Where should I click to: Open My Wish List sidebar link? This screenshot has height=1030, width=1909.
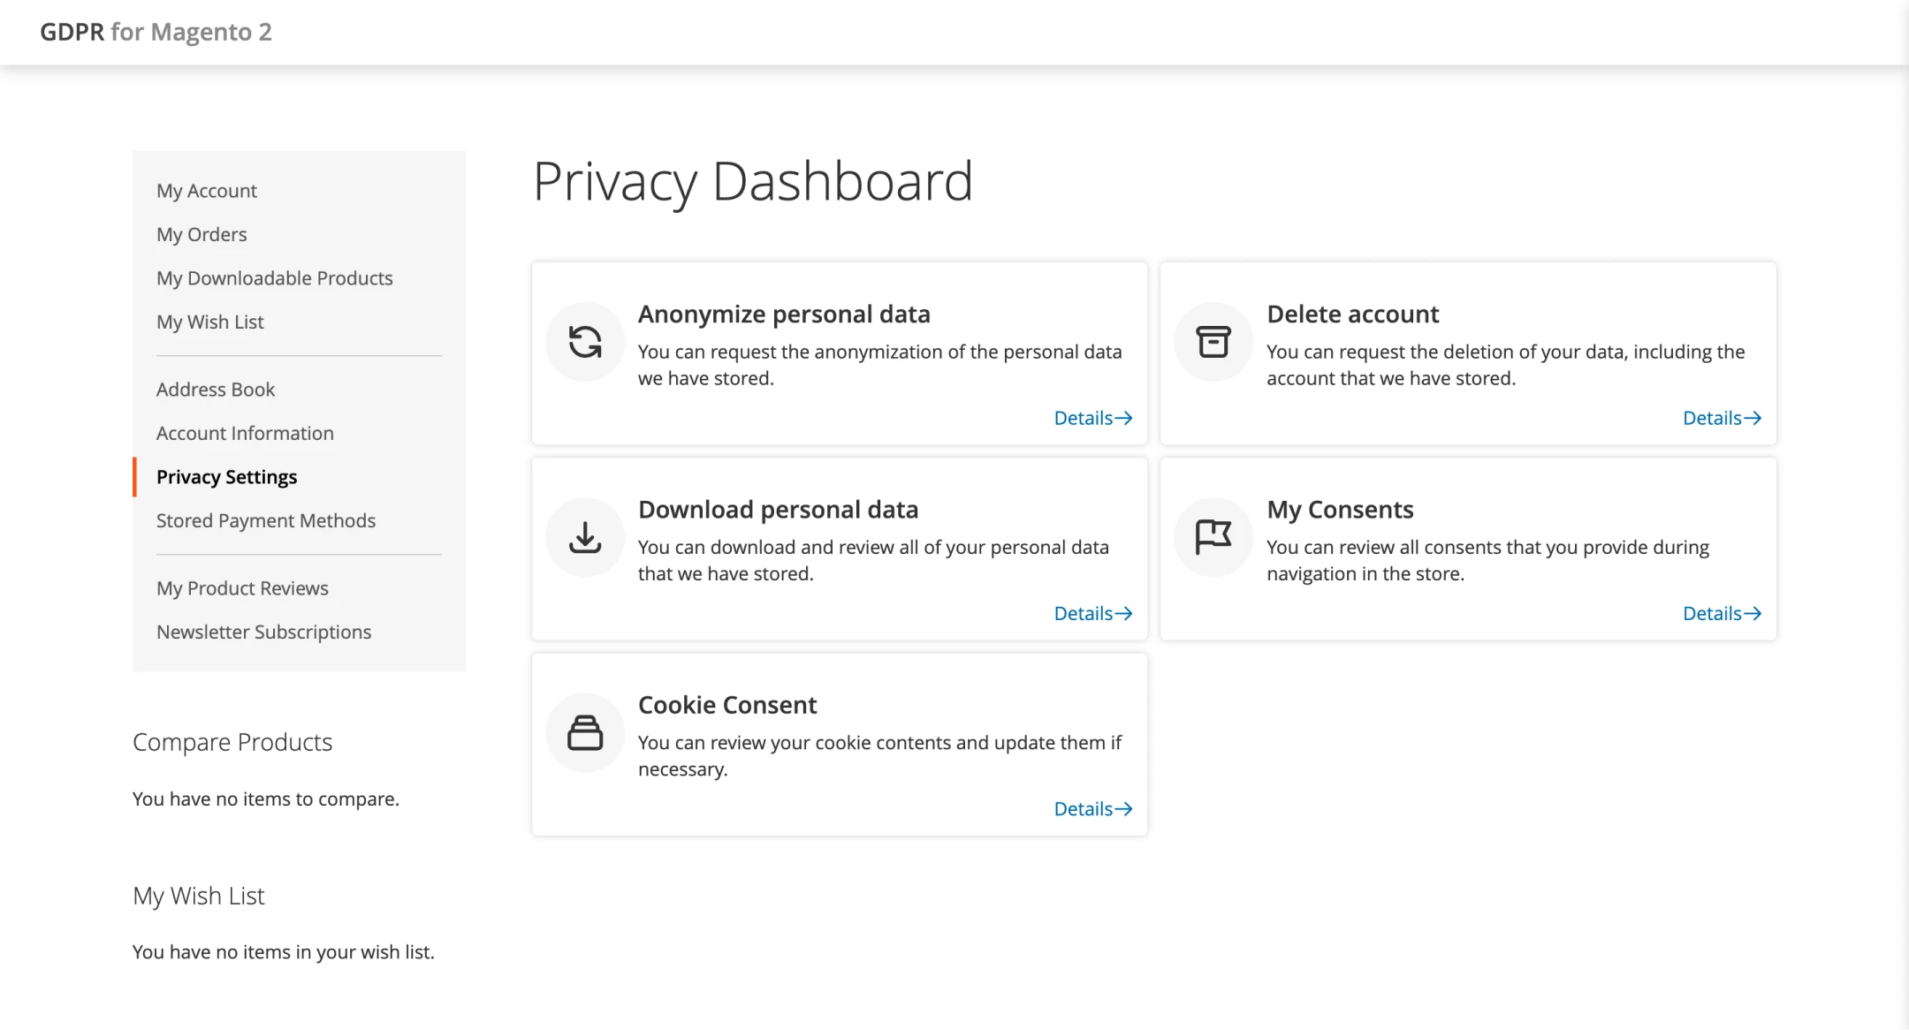[x=210, y=322]
